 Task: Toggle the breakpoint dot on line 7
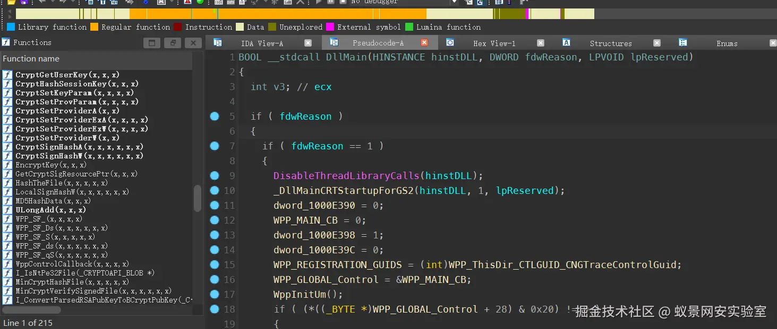[x=215, y=146]
